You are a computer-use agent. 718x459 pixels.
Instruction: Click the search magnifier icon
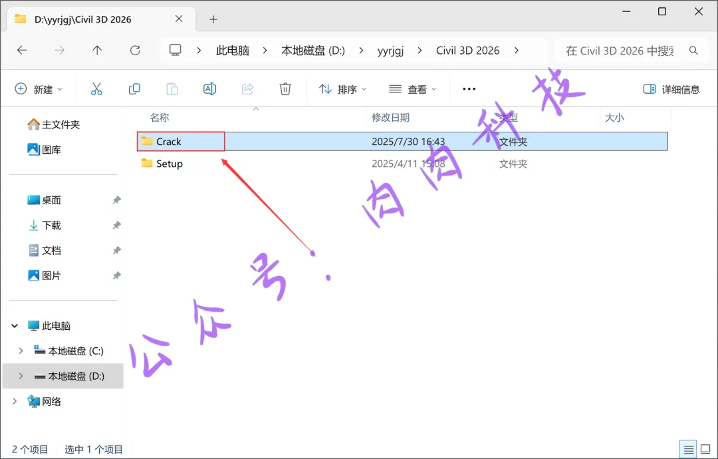point(693,51)
